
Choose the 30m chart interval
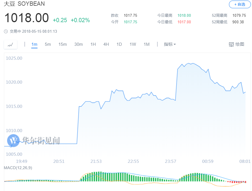click(x=78, y=44)
